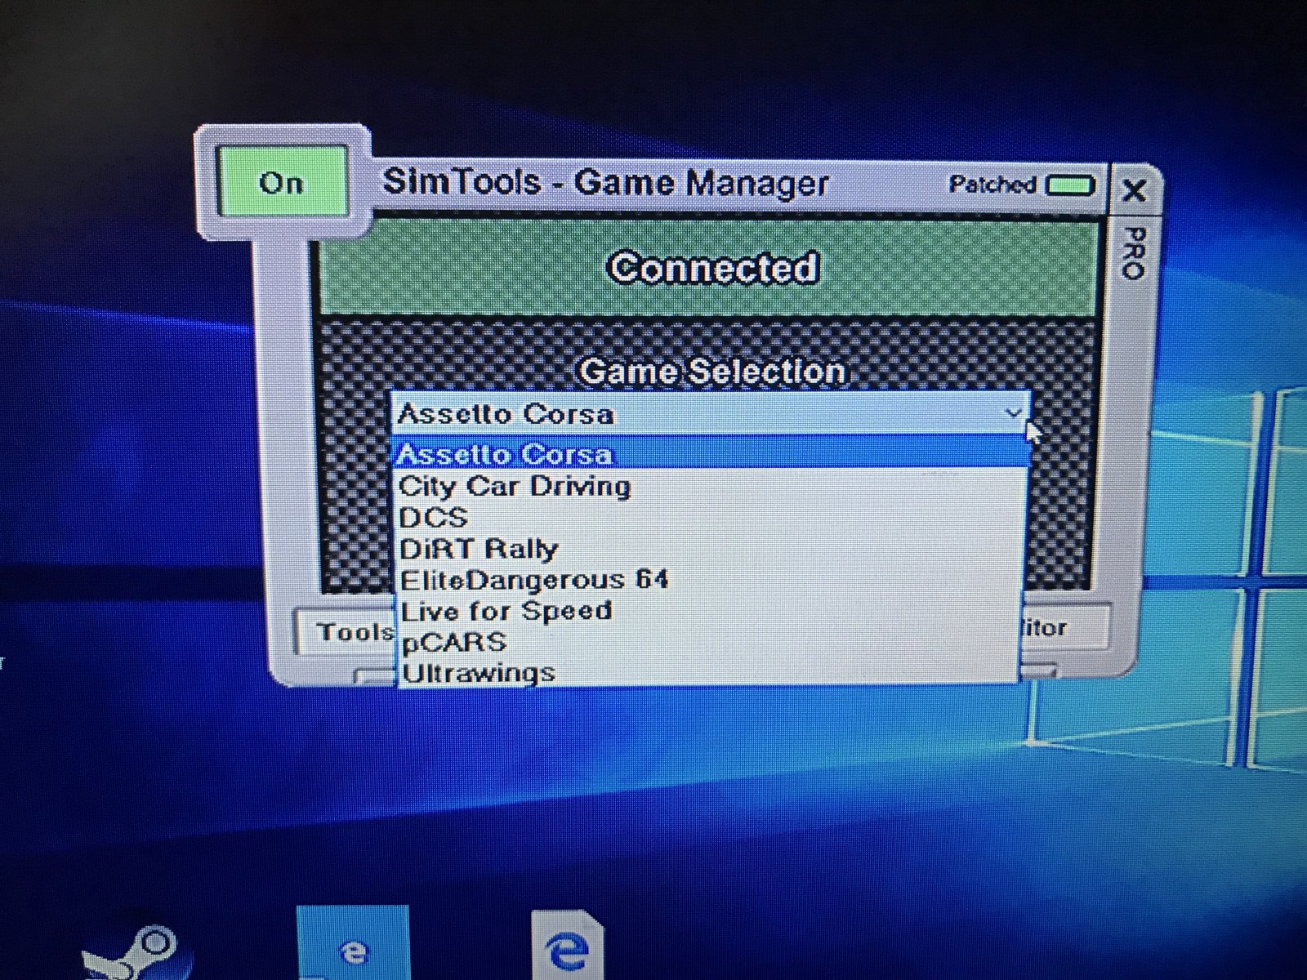The height and width of the screenshot is (980, 1307).
Task: Select DiRT Rally from the dropdown list
Action: 709,548
